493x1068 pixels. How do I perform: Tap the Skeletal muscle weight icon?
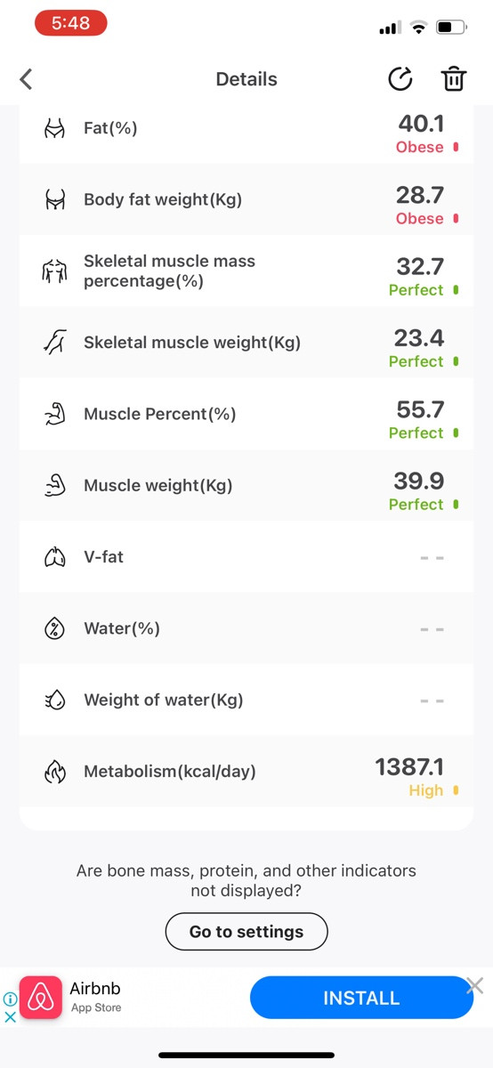click(55, 343)
